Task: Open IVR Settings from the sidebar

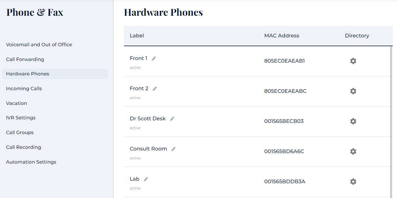Action: 21,118
